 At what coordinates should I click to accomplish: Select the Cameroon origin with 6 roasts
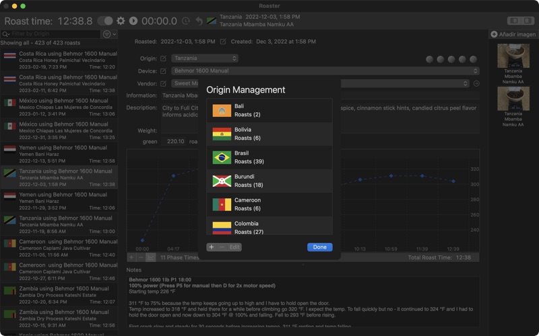click(x=269, y=204)
